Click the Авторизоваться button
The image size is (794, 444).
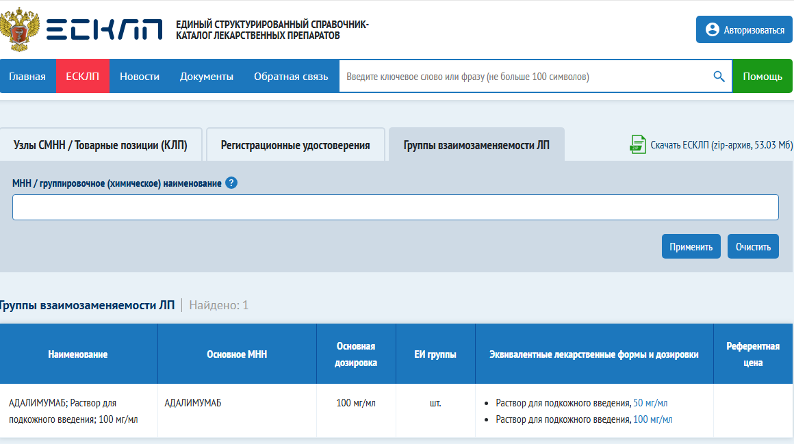744,30
